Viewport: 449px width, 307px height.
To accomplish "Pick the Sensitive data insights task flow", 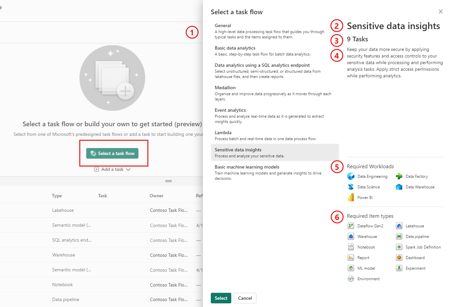I will point(275,152).
